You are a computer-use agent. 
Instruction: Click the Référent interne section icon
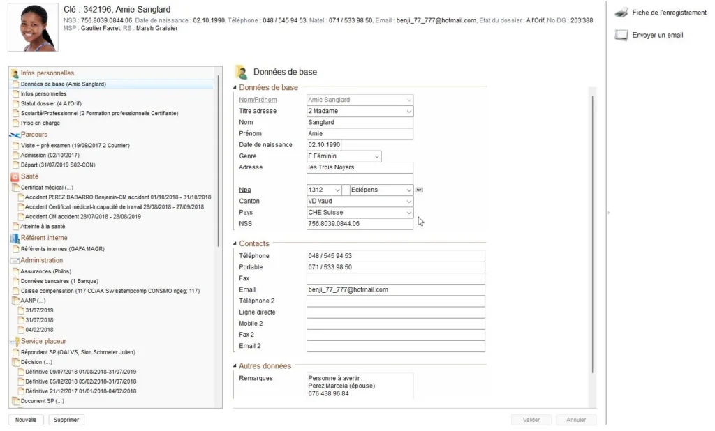tap(15, 238)
